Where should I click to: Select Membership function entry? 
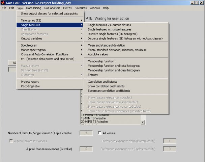point(126,61)
